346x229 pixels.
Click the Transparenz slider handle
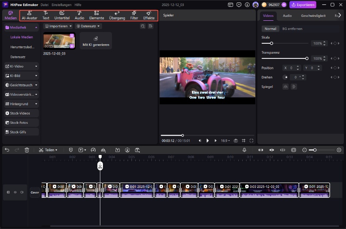[307, 58]
